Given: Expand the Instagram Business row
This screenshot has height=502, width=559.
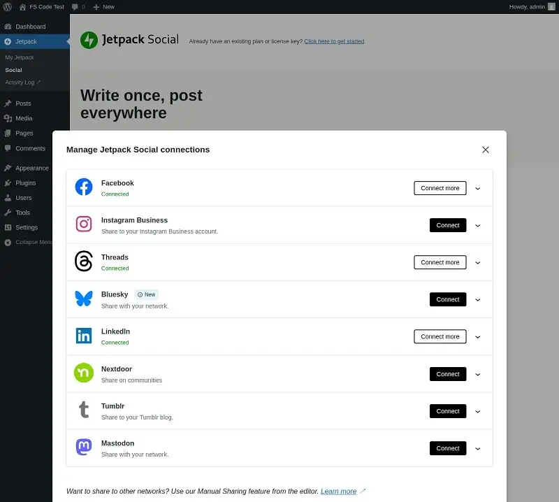Looking at the screenshot, I should (478, 226).
